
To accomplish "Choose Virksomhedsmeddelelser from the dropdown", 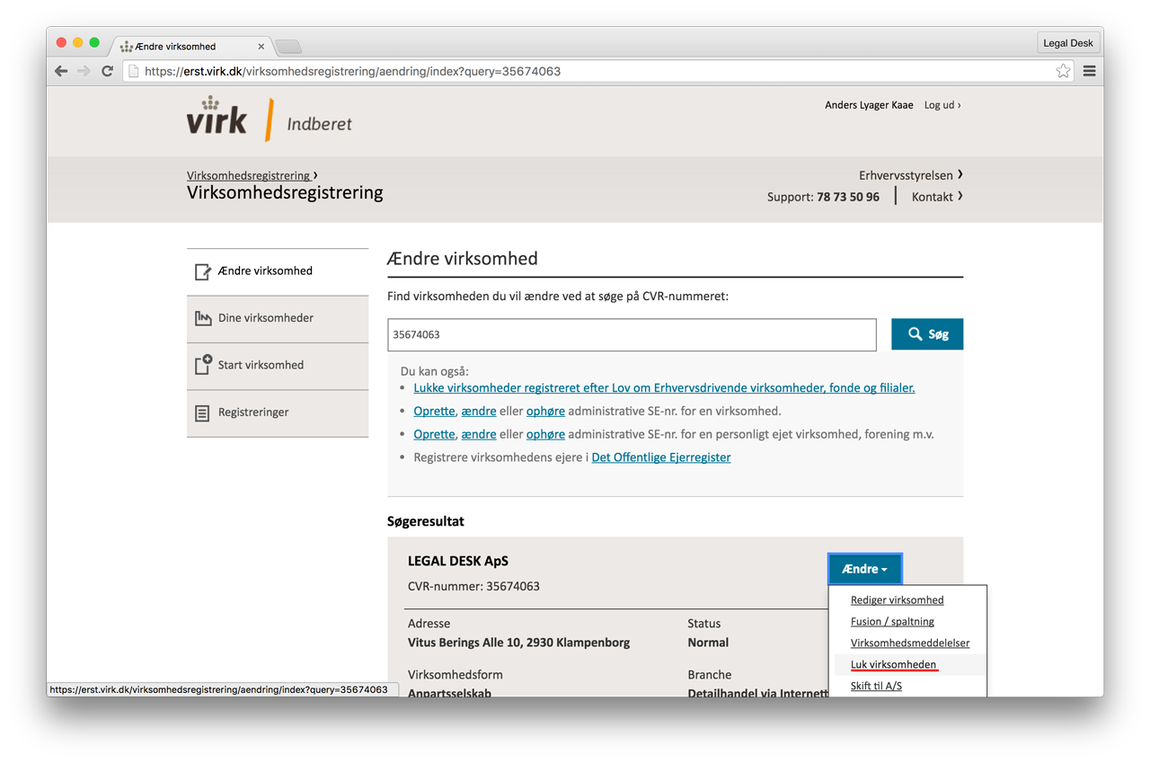I will tap(909, 643).
